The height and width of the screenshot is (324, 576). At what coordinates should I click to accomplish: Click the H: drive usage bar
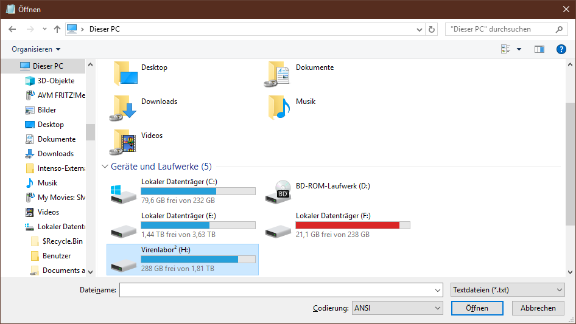tap(198, 260)
